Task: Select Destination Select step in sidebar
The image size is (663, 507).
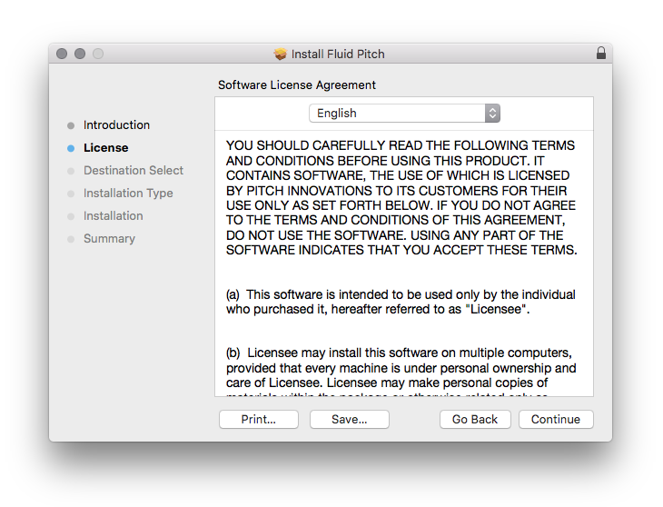Action: pyautogui.click(x=134, y=171)
